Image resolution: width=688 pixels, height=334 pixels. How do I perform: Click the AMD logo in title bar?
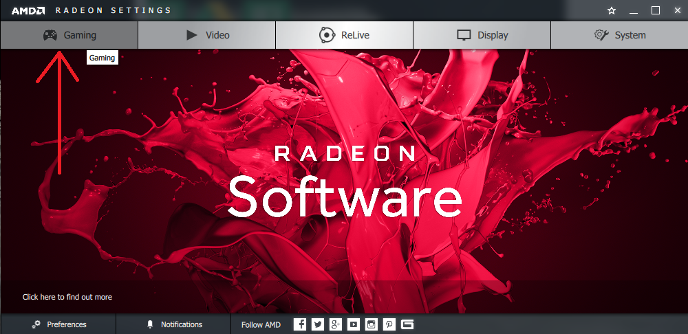click(x=28, y=10)
